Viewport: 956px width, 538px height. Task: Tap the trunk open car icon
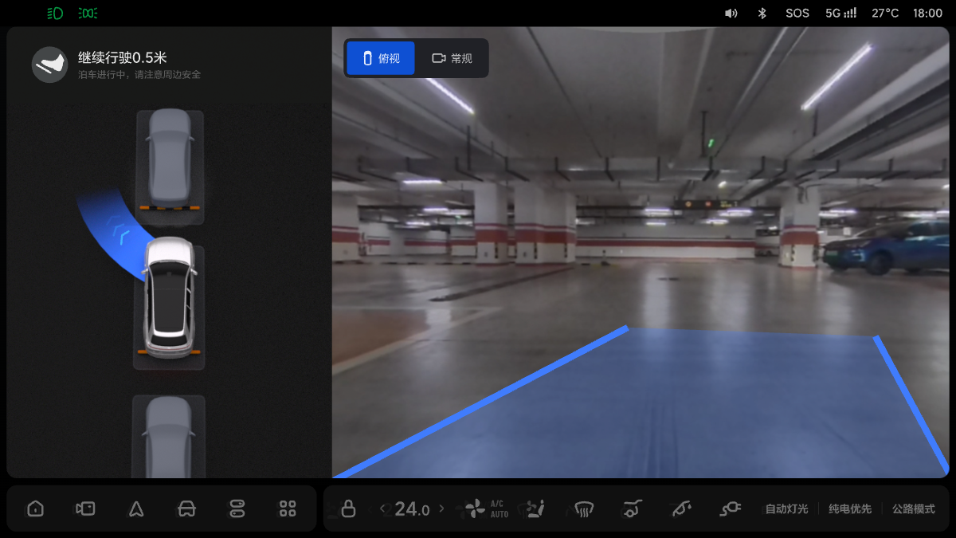pyautogui.click(x=633, y=509)
